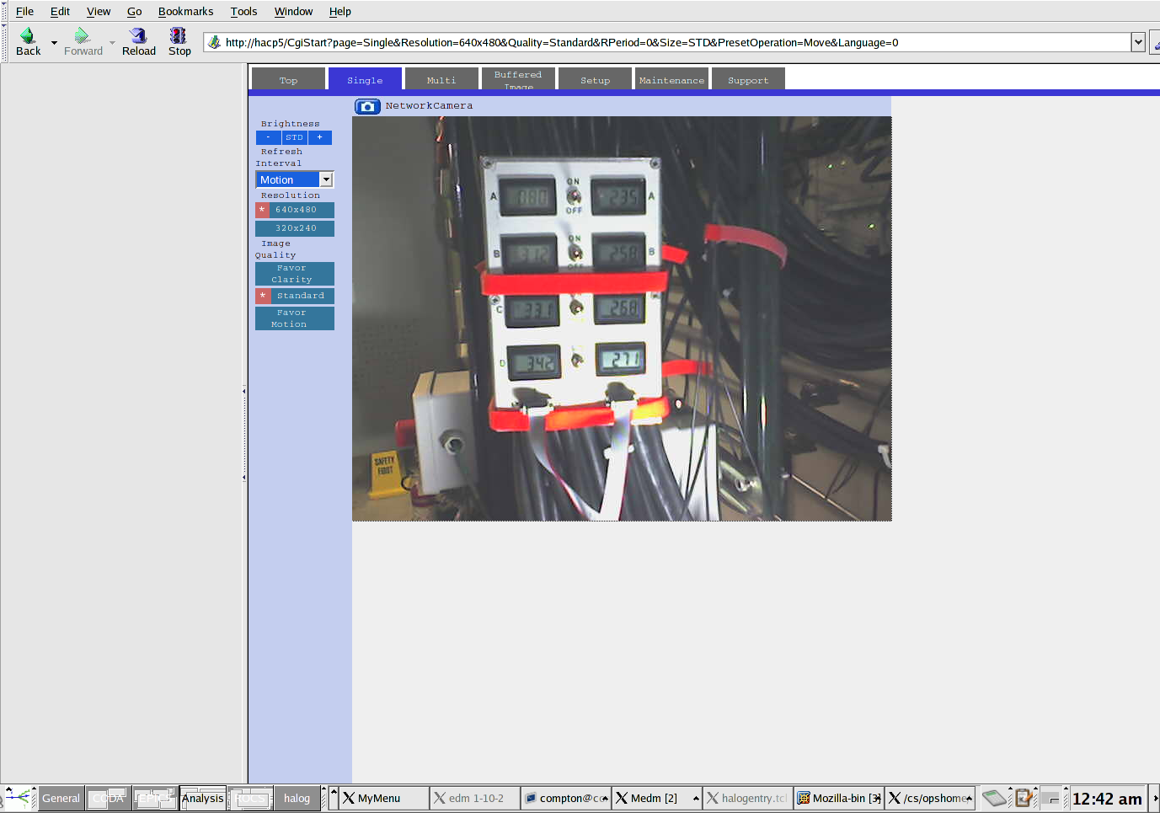Open the Go menu
Viewport: 1160px width, 813px height.
coord(134,11)
